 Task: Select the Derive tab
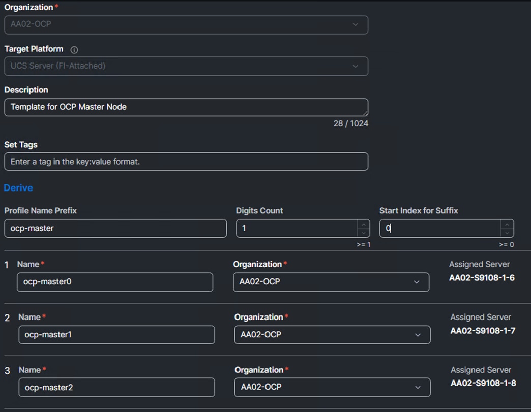18,188
